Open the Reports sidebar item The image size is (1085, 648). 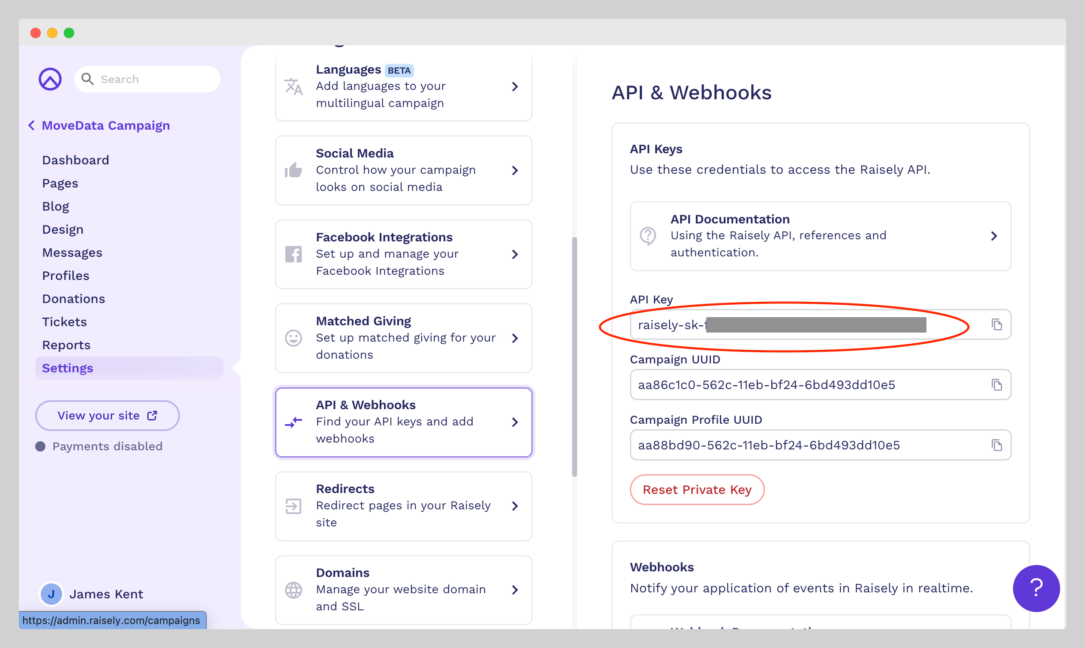[66, 345]
